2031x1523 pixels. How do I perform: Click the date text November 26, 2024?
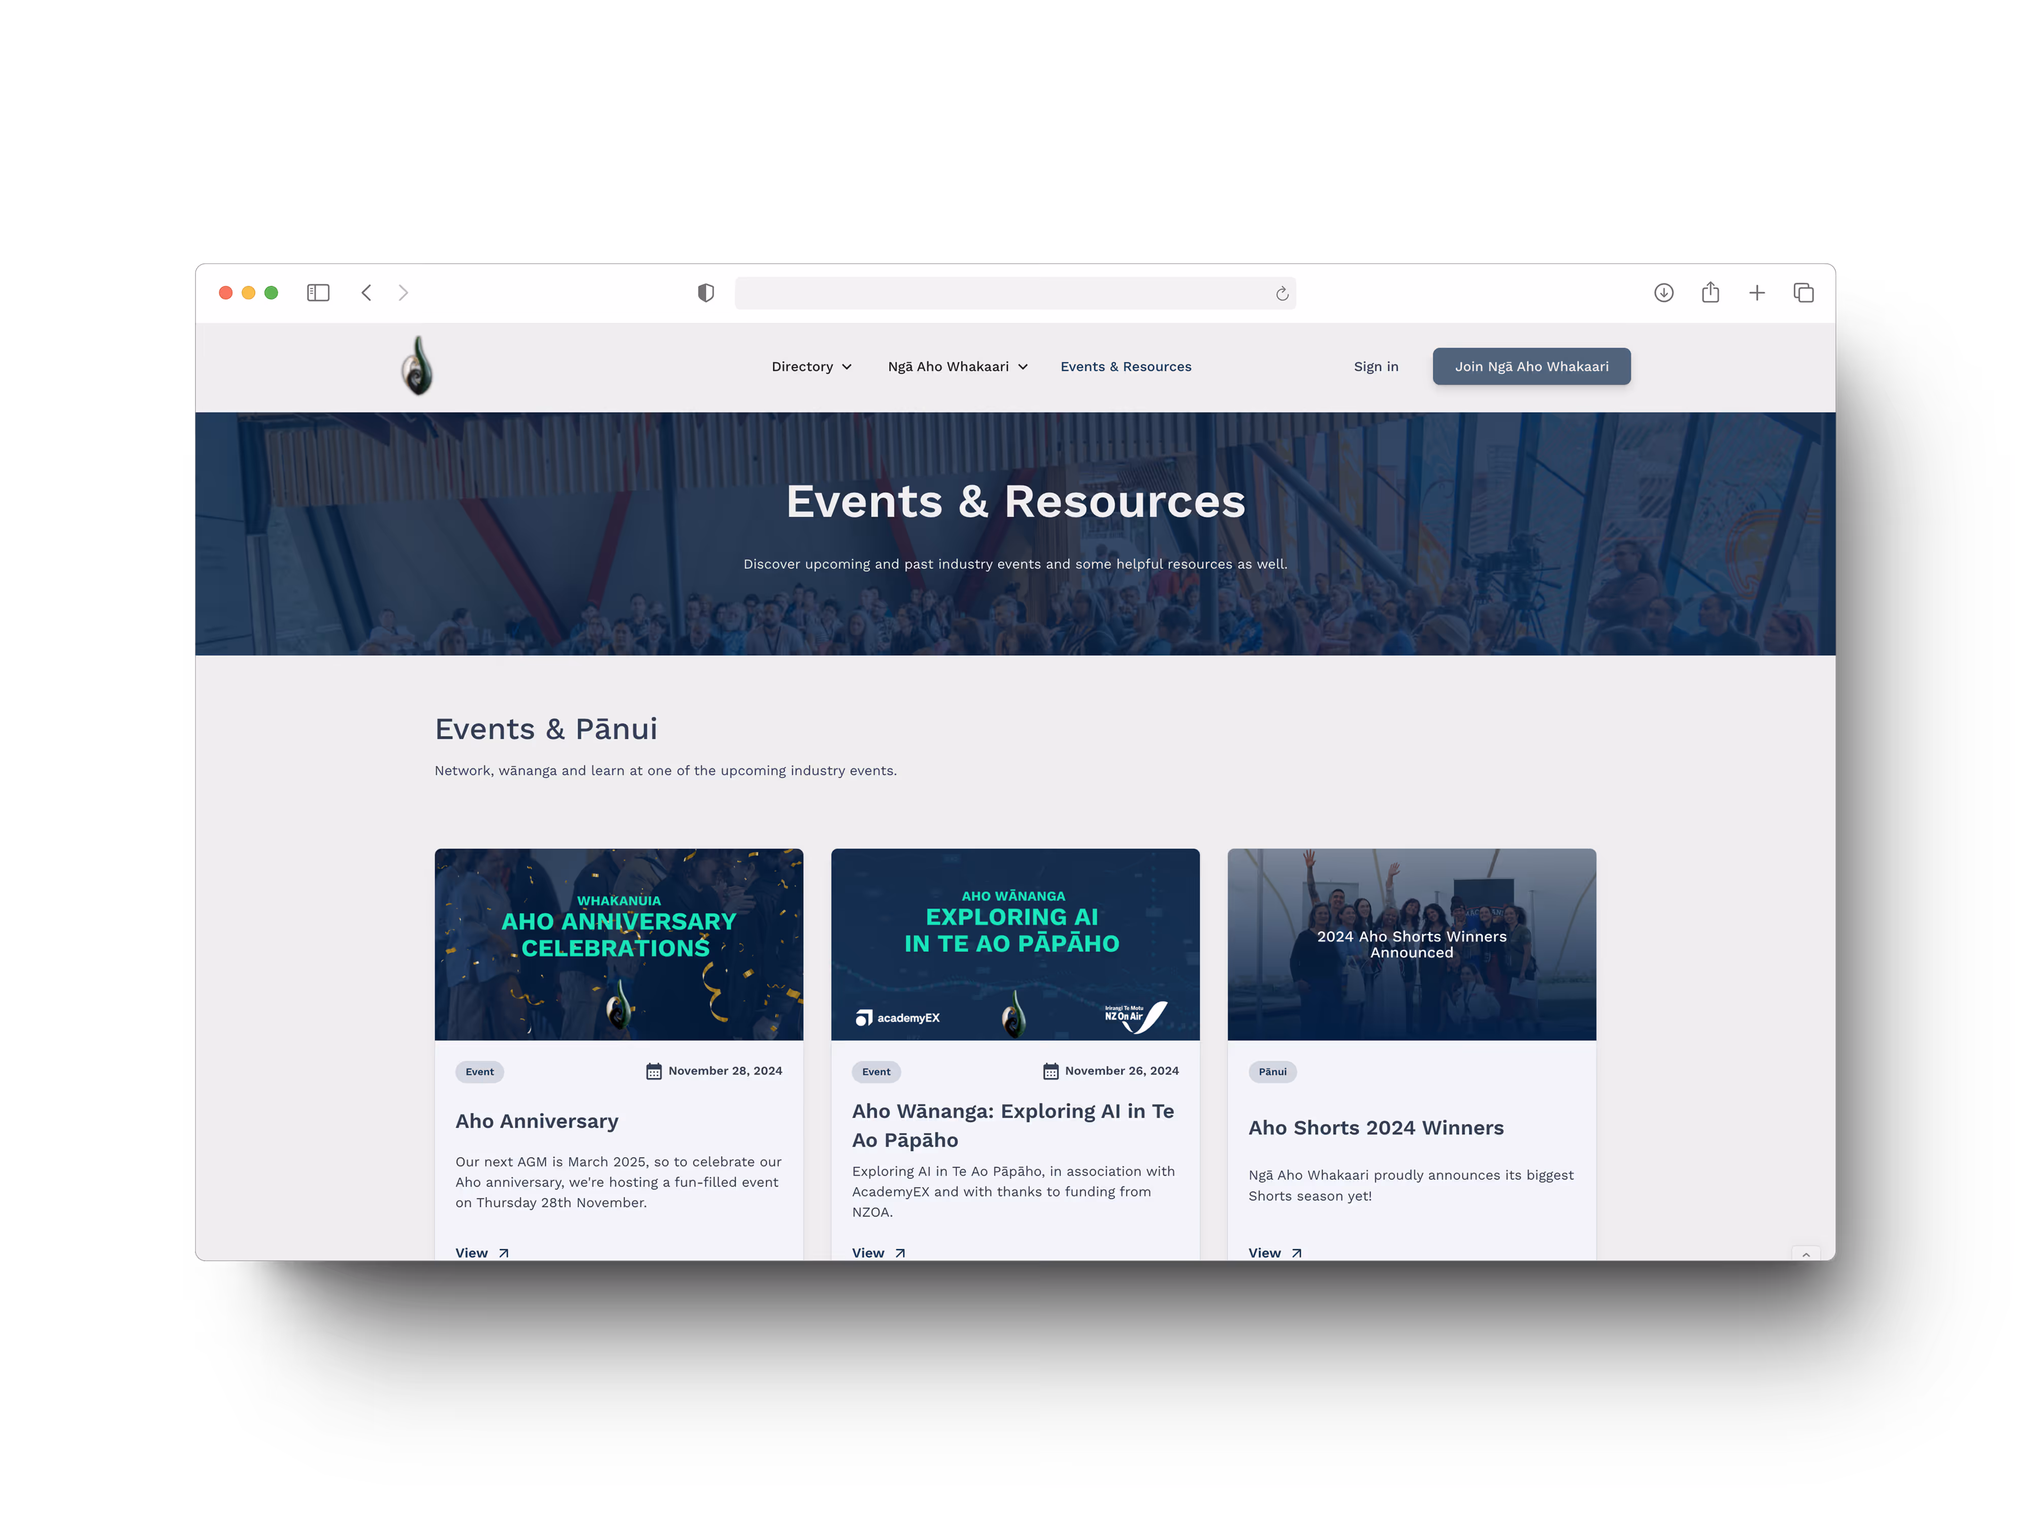coord(1122,1070)
